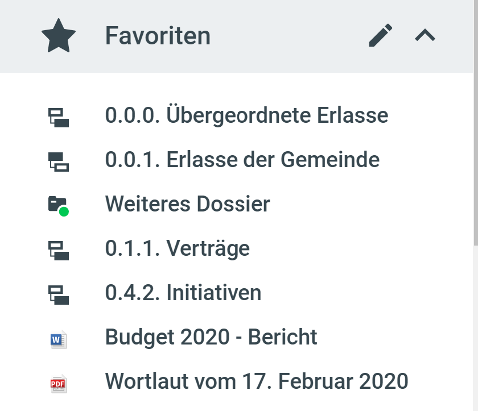Click the icon beside 0.1.1. Verträge
The width and height of the screenshot is (478, 411).
click(58, 250)
